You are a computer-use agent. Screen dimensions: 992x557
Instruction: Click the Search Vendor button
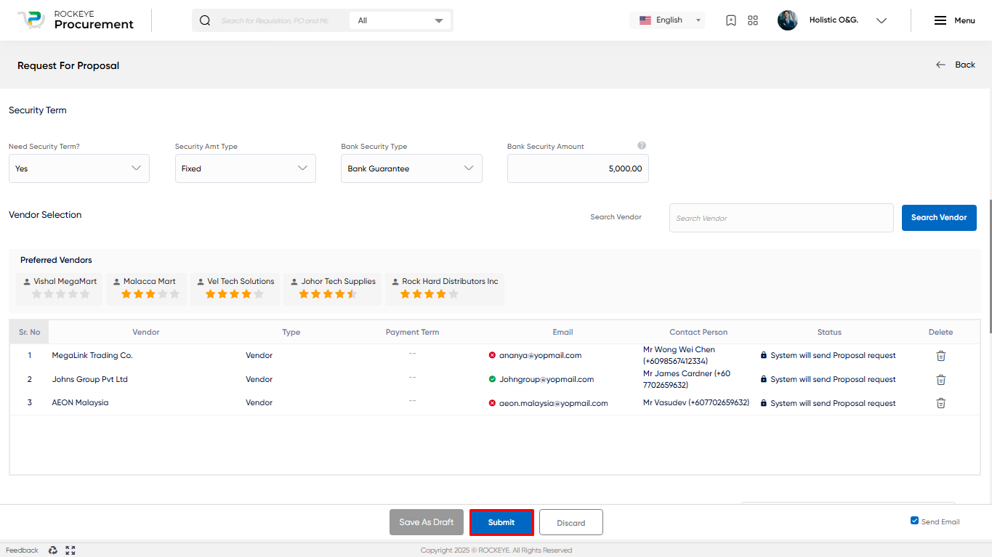[939, 217]
